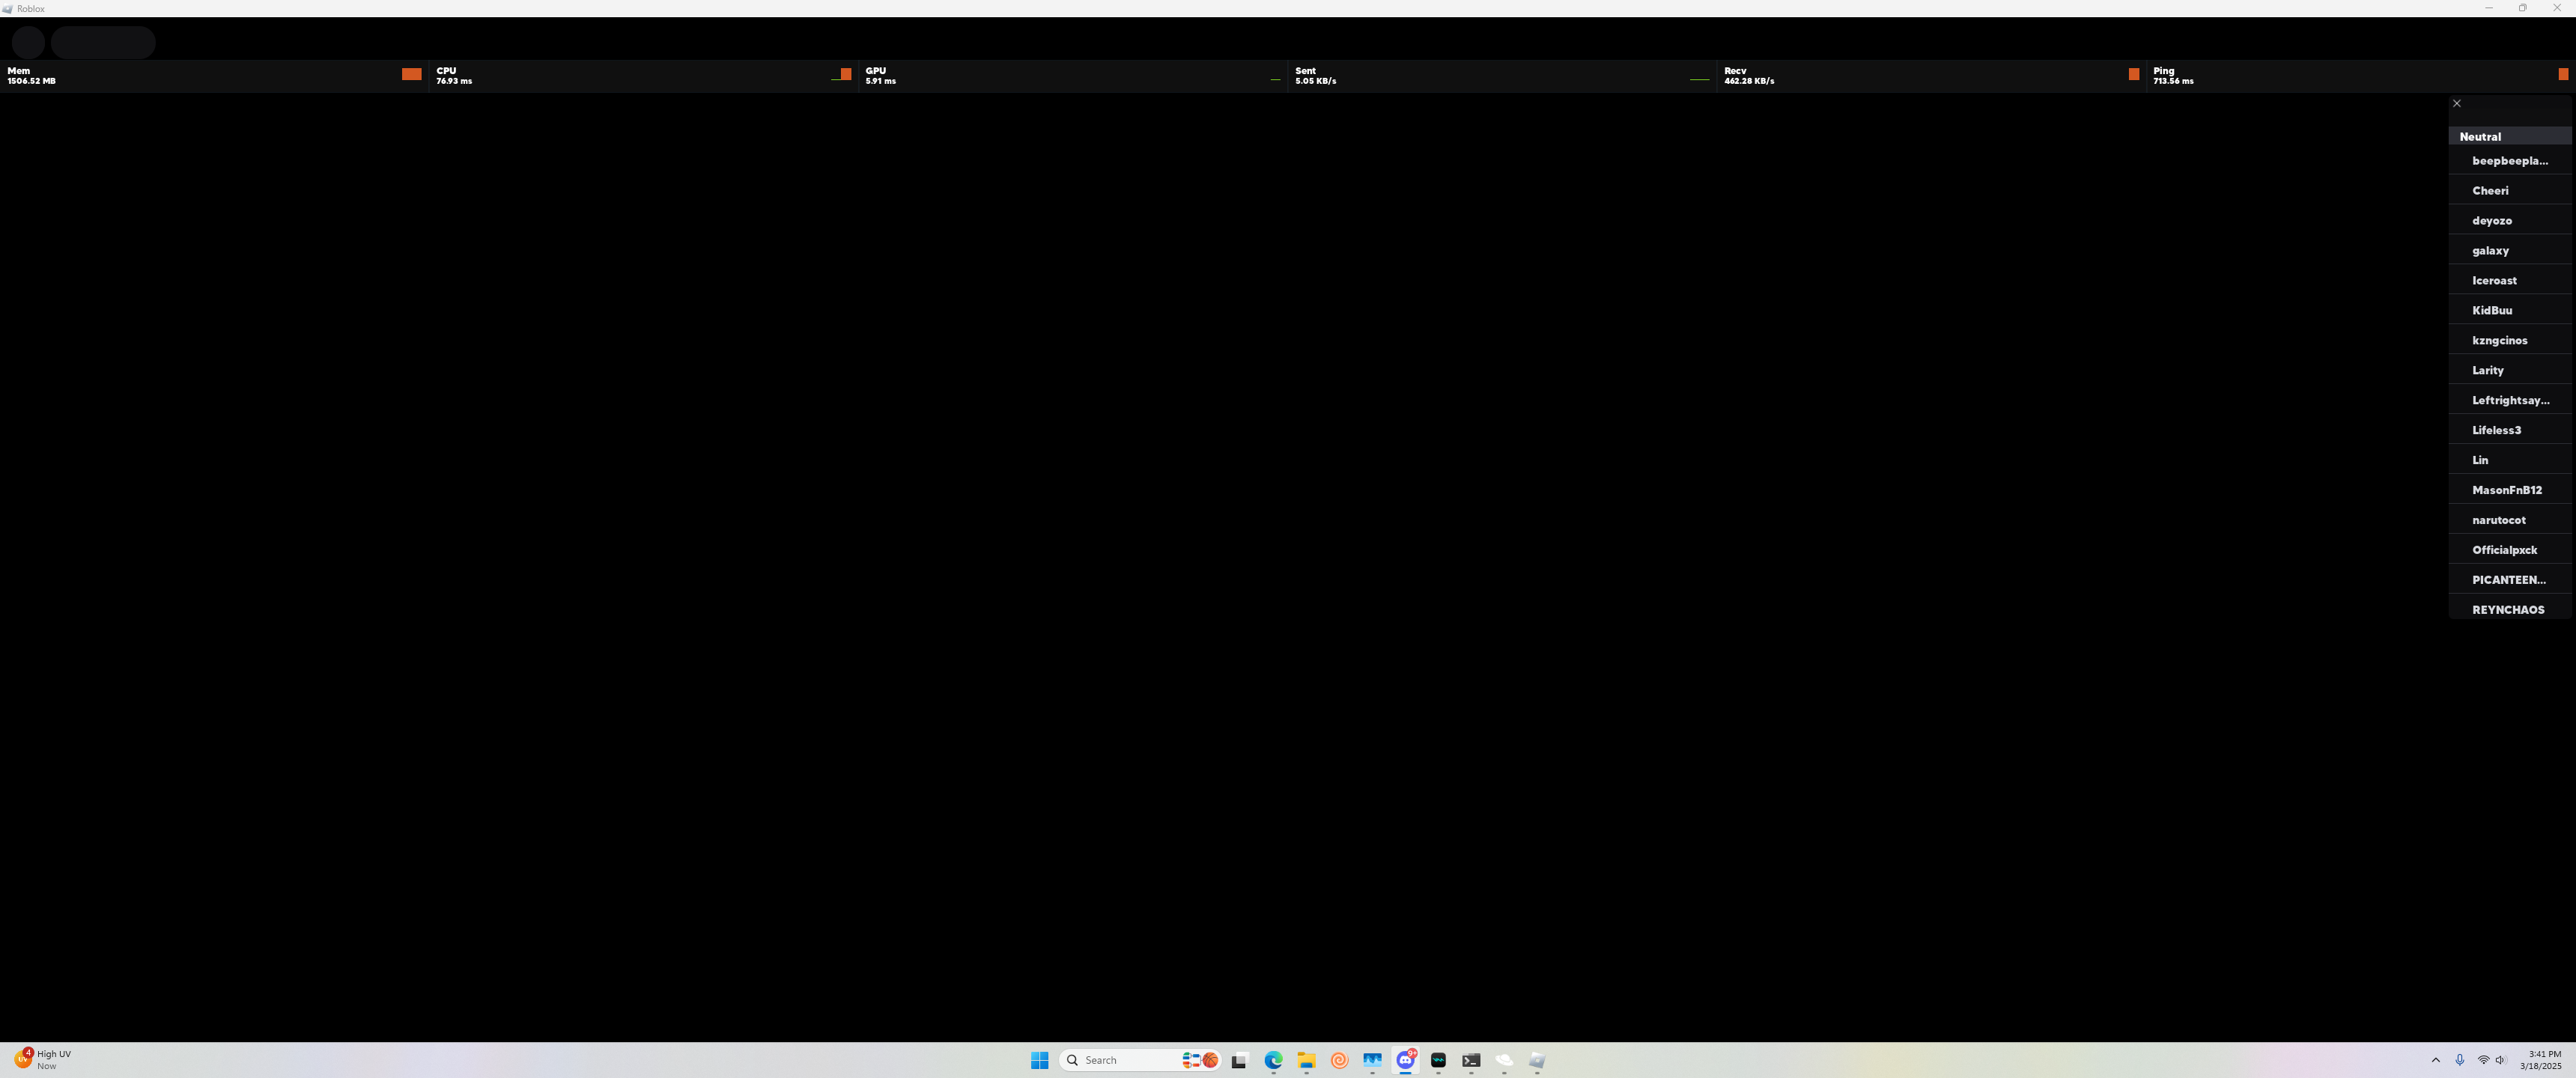Open the black green-waveform app in the taskbar
The width and height of the screenshot is (2576, 1078).
click(x=1438, y=1060)
